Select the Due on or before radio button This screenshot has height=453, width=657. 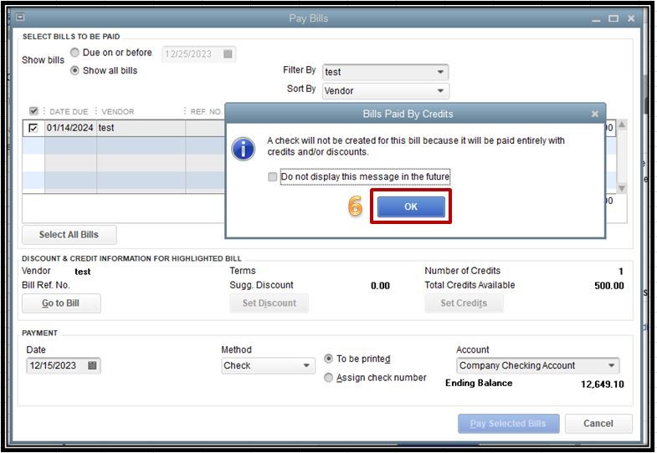pyautogui.click(x=74, y=53)
